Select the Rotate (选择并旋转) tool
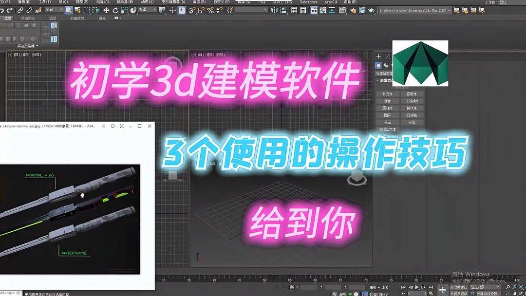 tap(115, 10)
